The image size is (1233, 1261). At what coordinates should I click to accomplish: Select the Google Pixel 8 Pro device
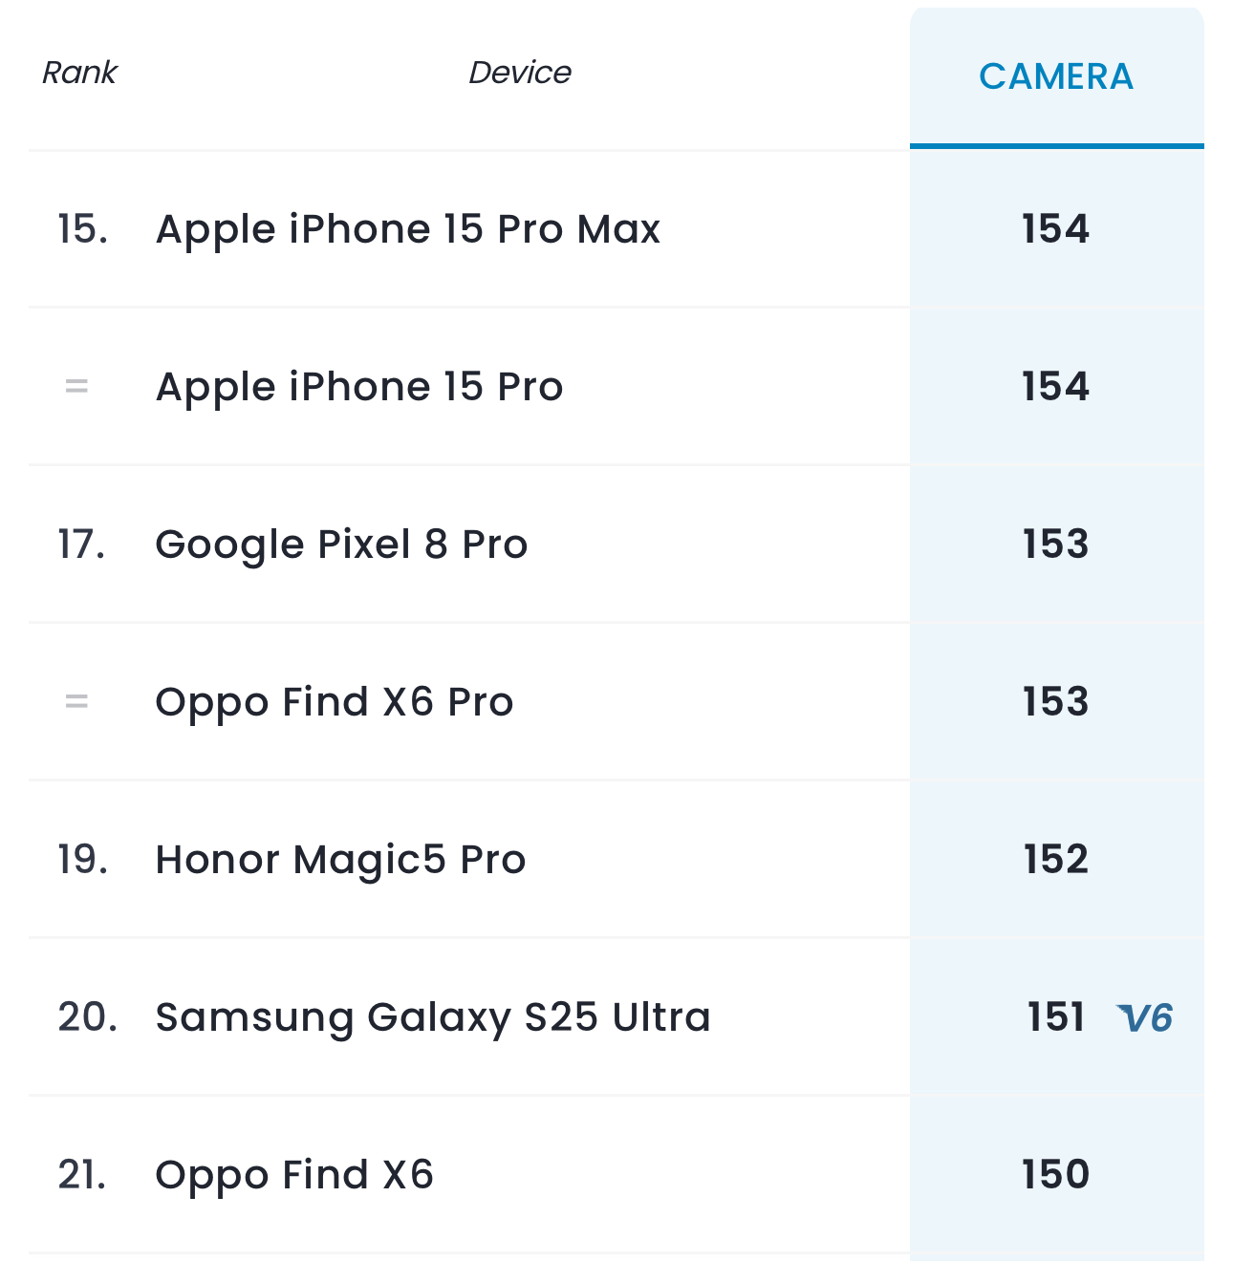(341, 545)
